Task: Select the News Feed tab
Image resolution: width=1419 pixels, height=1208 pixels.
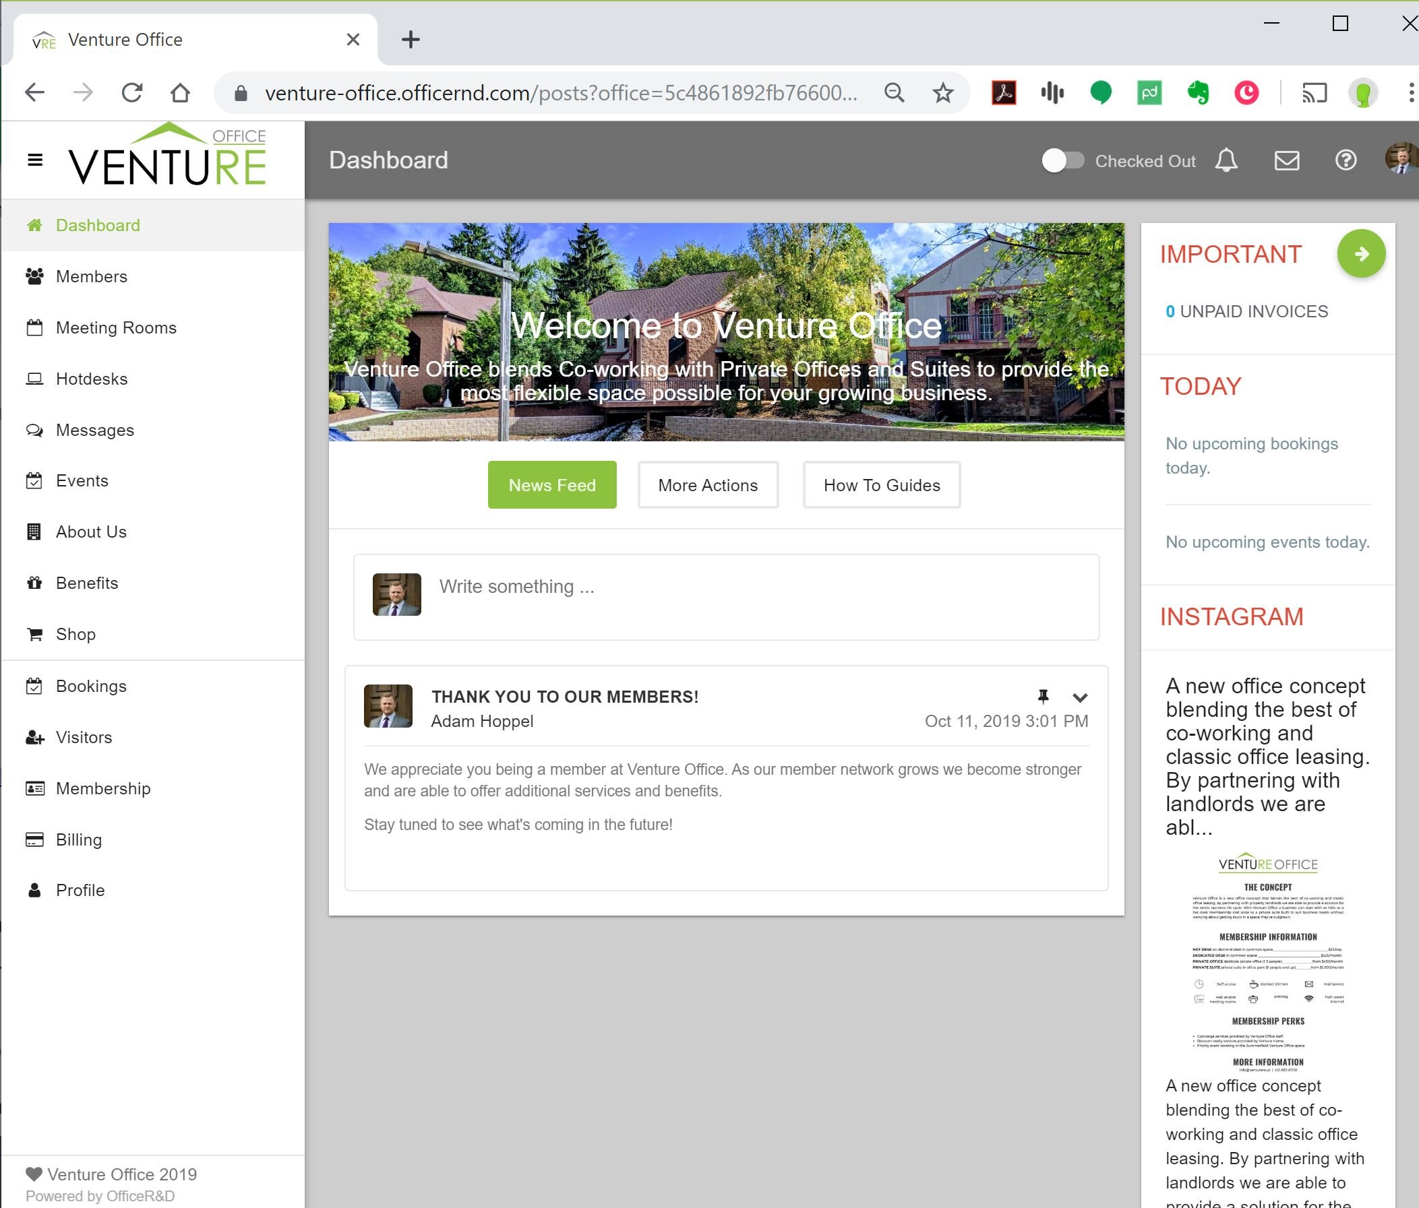Action: pyautogui.click(x=552, y=485)
